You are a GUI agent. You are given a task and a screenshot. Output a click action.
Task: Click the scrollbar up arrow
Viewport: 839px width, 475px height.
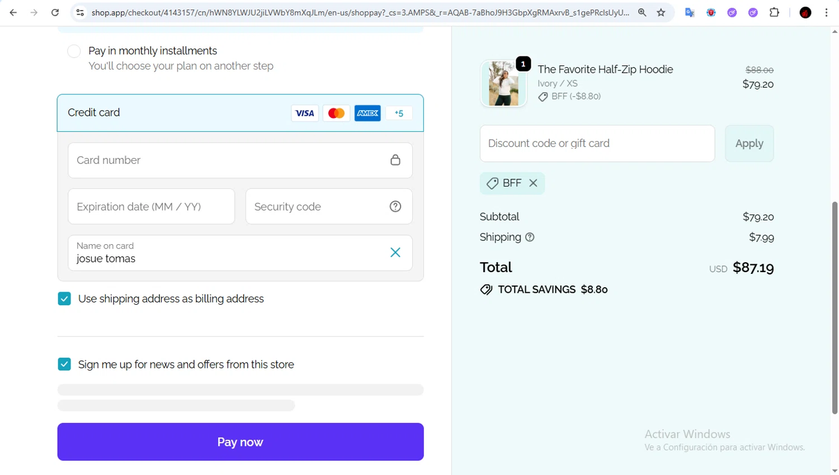tap(835, 31)
